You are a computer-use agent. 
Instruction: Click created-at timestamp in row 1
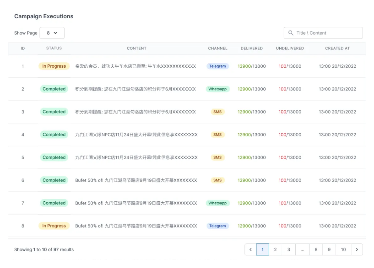click(x=337, y=66)
